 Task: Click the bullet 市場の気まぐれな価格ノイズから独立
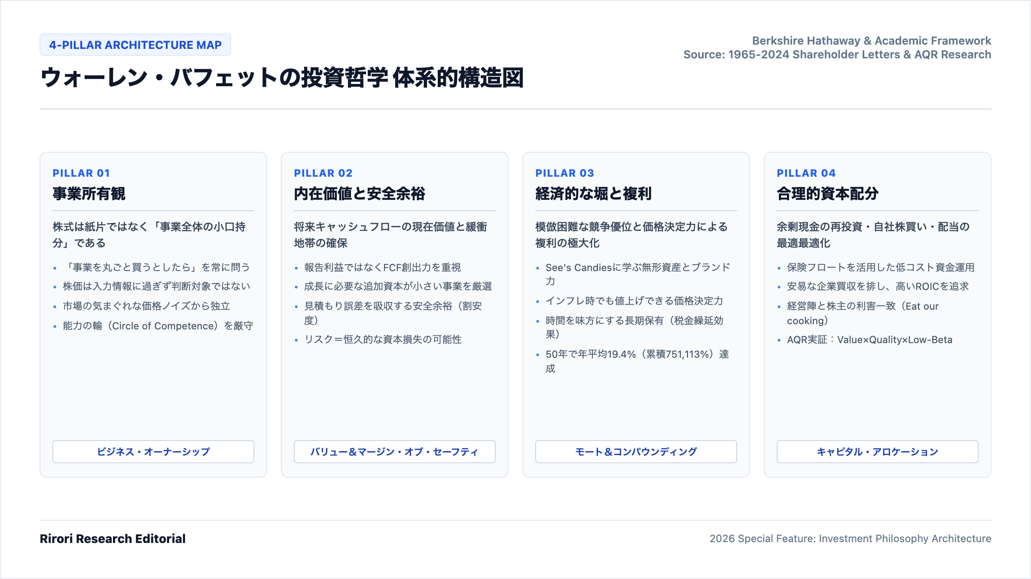tap(146, 306)
